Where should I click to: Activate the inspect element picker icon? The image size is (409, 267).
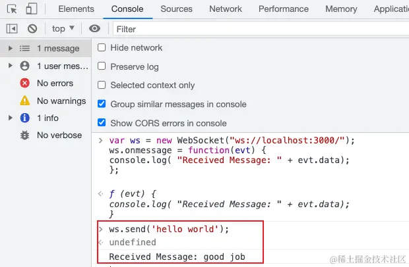click(12, 9)
